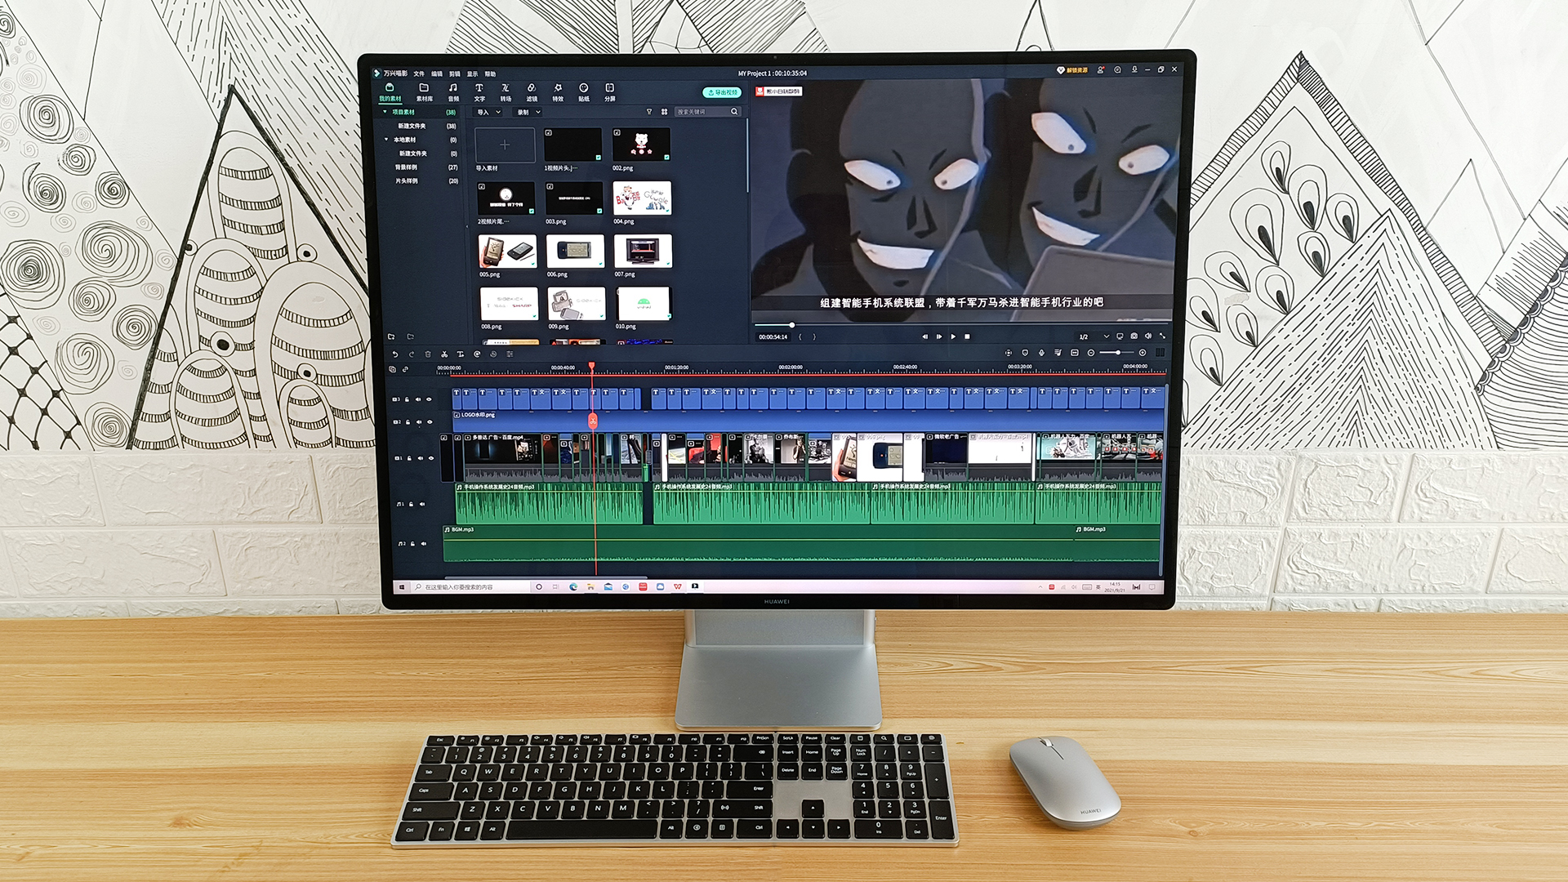Lock the LOGO水印.png track

(408, 422)
